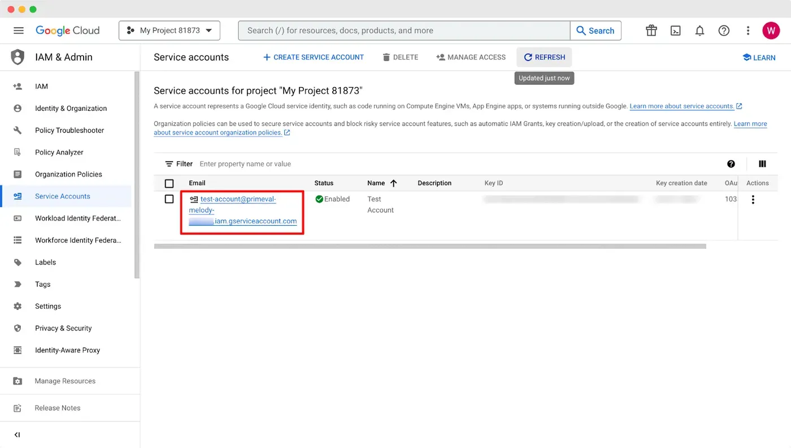Screen dimensions: 791x448
Task: Click the Email column header
Action: click(197, 183)
